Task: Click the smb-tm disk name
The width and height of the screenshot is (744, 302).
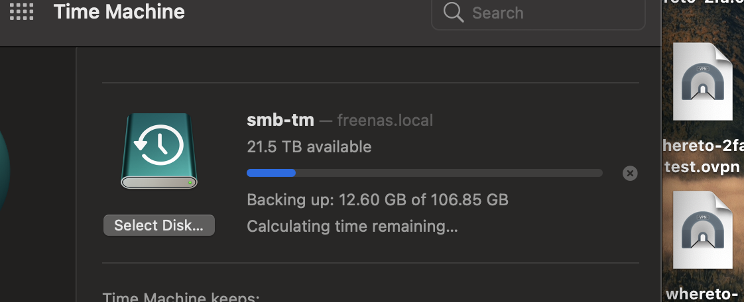Action: coord(280,120)
